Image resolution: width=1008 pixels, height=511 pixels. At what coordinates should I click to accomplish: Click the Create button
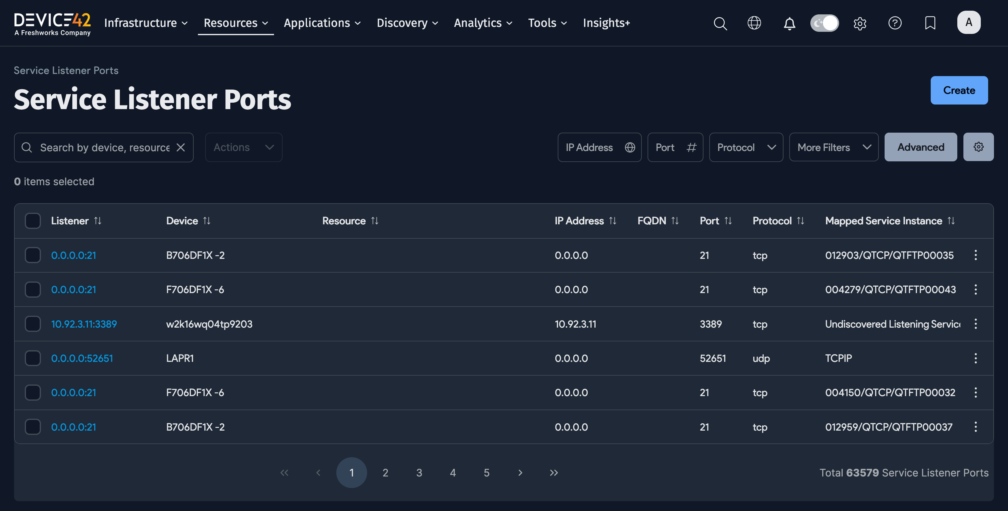click(959, 90)
